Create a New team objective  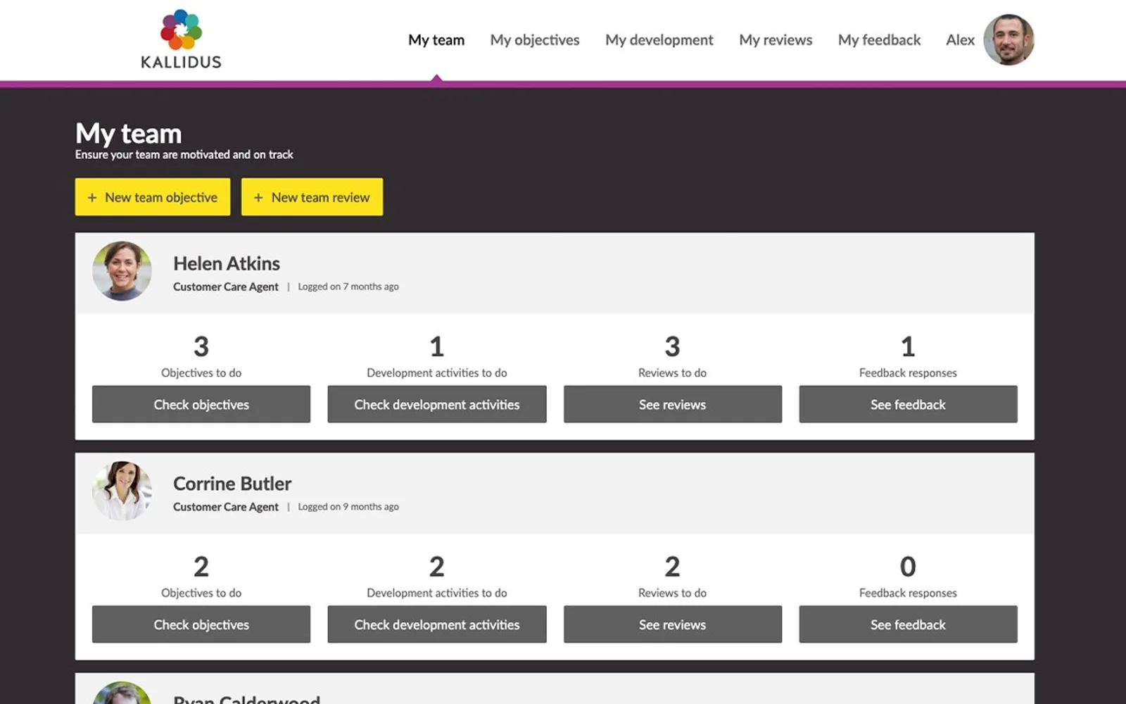click(x=153, y=197)
